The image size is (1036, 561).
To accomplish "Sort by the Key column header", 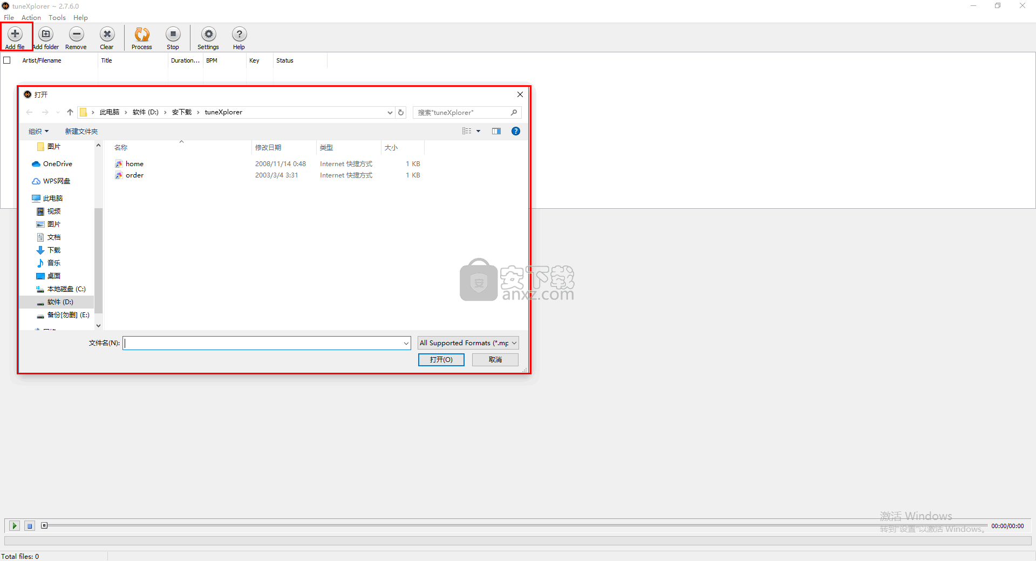I will 260,60.
